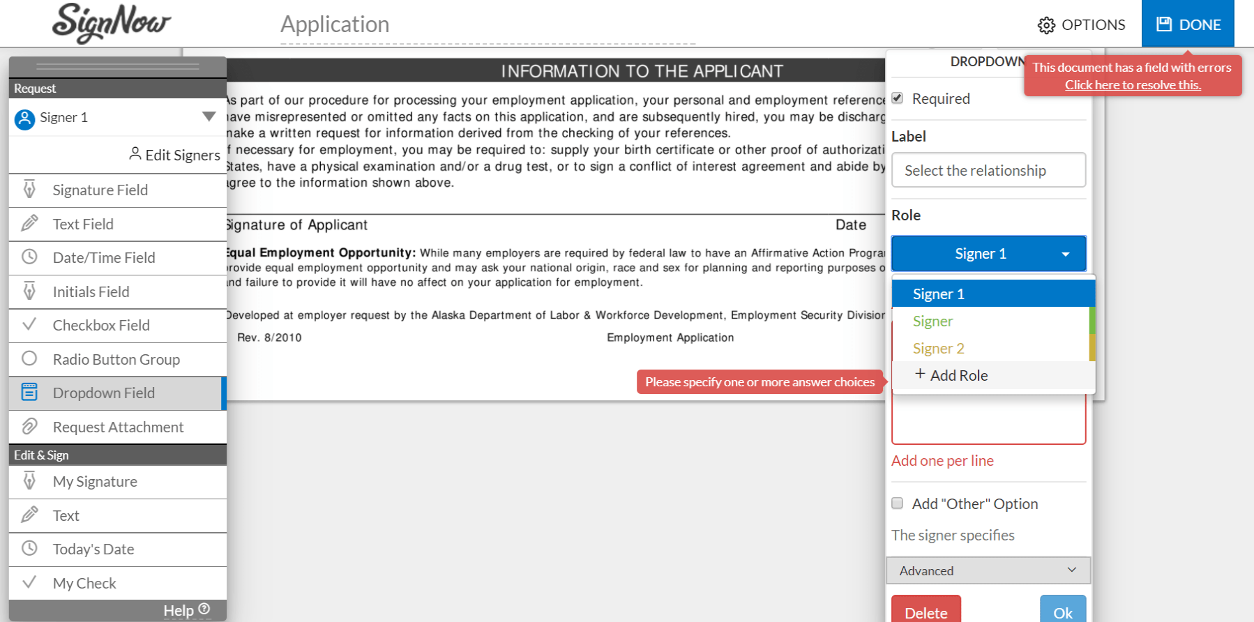Click the 'Date' label on the signature line
Viewport: 1254px width, 622px height.
click(851, 225)
